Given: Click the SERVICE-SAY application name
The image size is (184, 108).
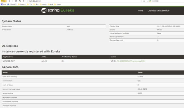Looking at the screenshot, I should [x=8, y=61].
